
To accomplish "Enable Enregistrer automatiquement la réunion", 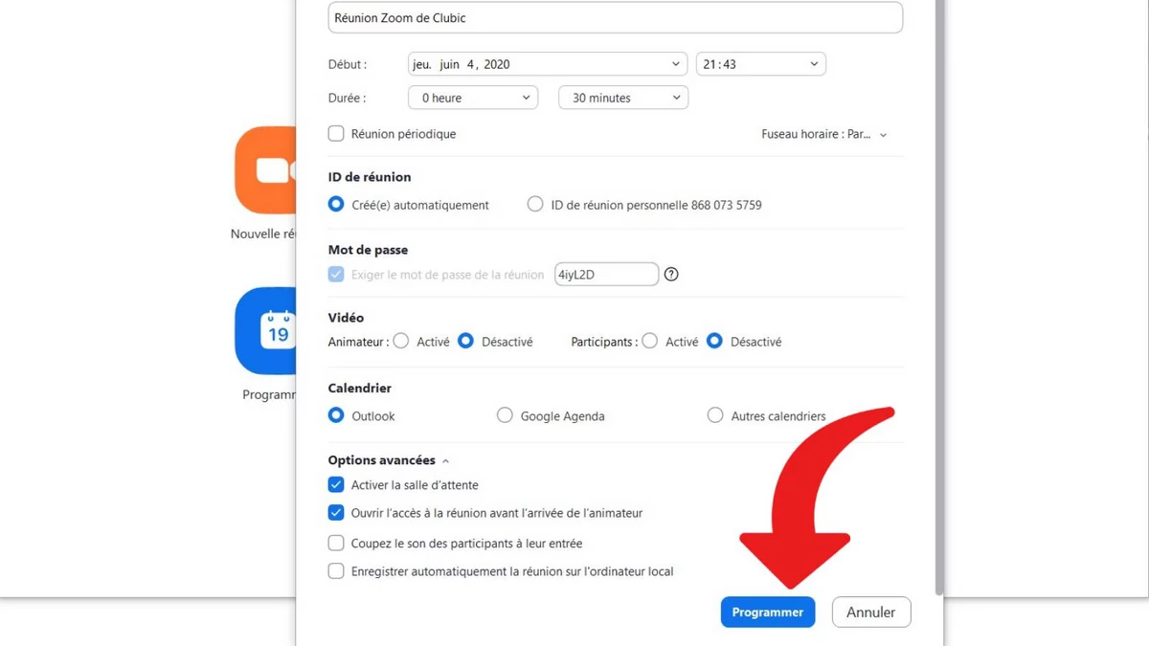I will [x=336, y=571].
